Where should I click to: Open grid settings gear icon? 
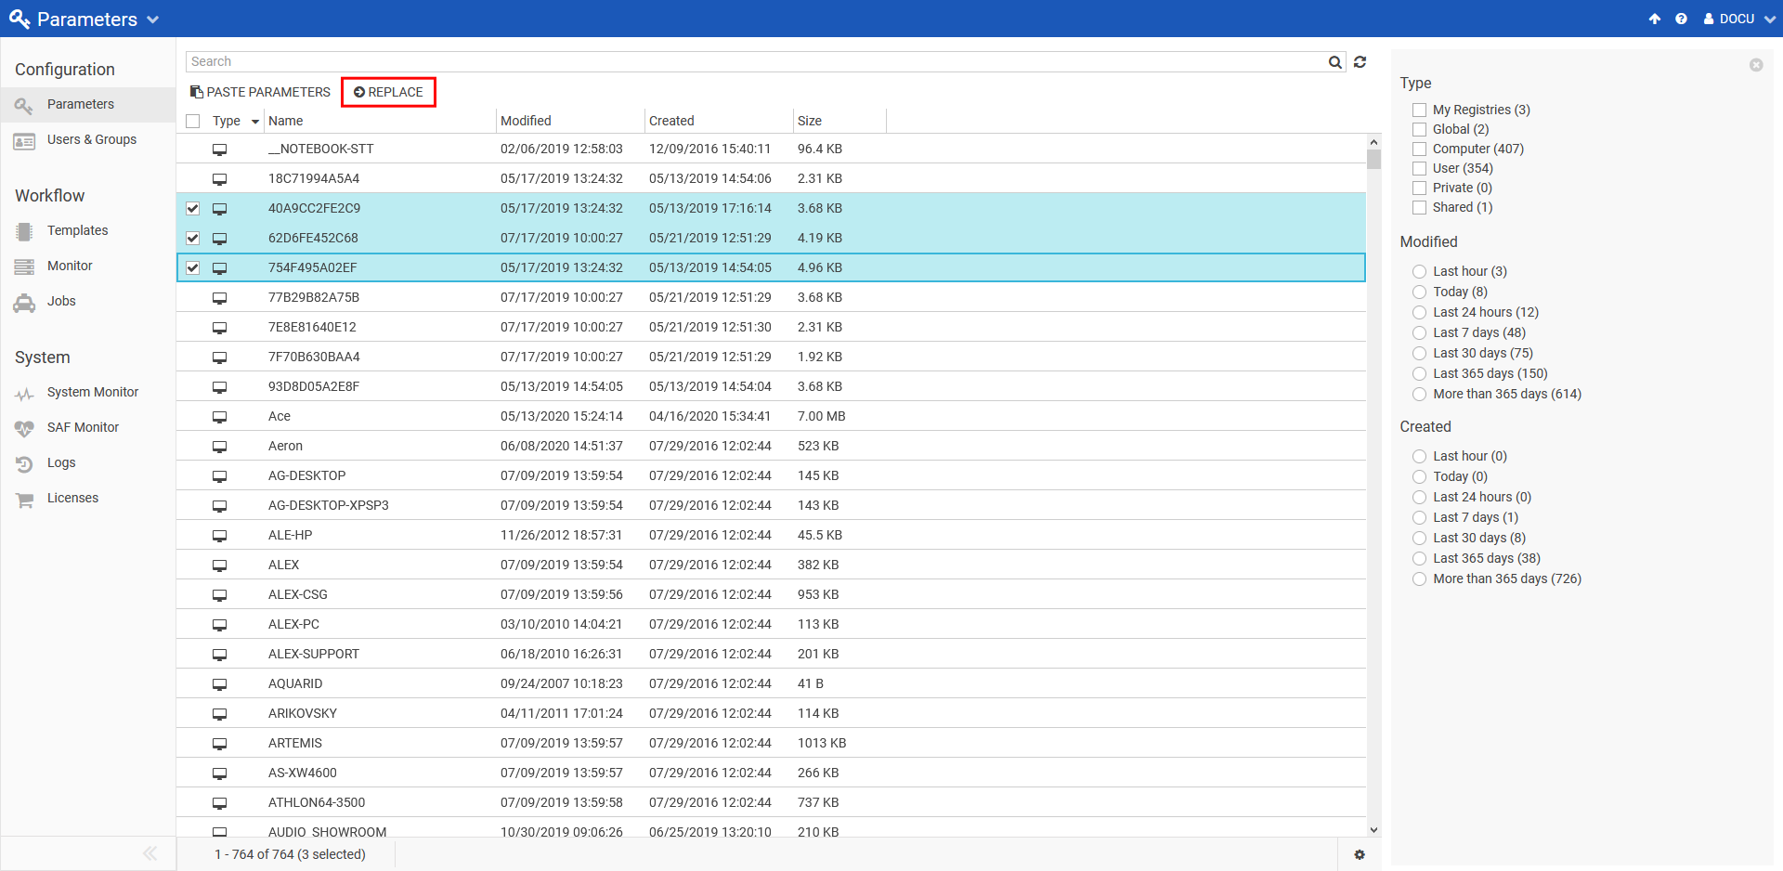coord(1360,854)
